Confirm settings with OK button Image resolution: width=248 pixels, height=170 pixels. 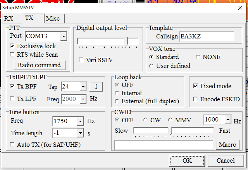click(x=187, y=161)
